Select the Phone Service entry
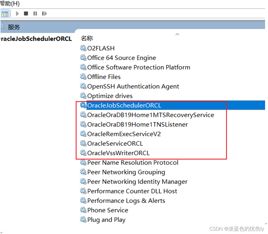Viewport: 268px width, 234px height. coord(108,210)
